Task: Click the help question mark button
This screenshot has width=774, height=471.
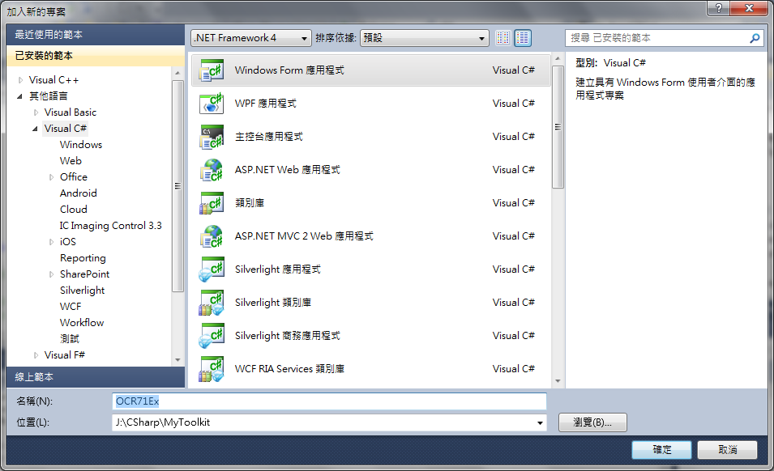Action: point(719,8)
